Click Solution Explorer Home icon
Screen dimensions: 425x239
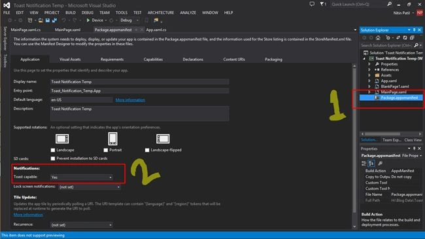click(x=378, y=38)
